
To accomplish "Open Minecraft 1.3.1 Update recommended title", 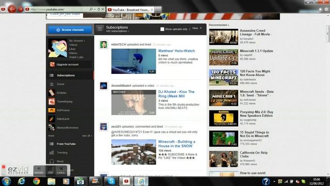I will (x=256, y=51).
